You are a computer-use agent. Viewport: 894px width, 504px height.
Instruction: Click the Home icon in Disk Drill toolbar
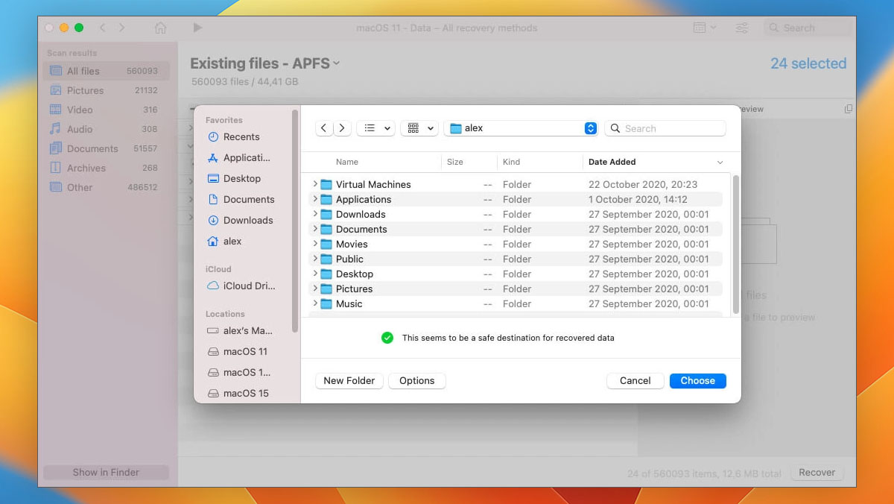click(x=160, y=28)
